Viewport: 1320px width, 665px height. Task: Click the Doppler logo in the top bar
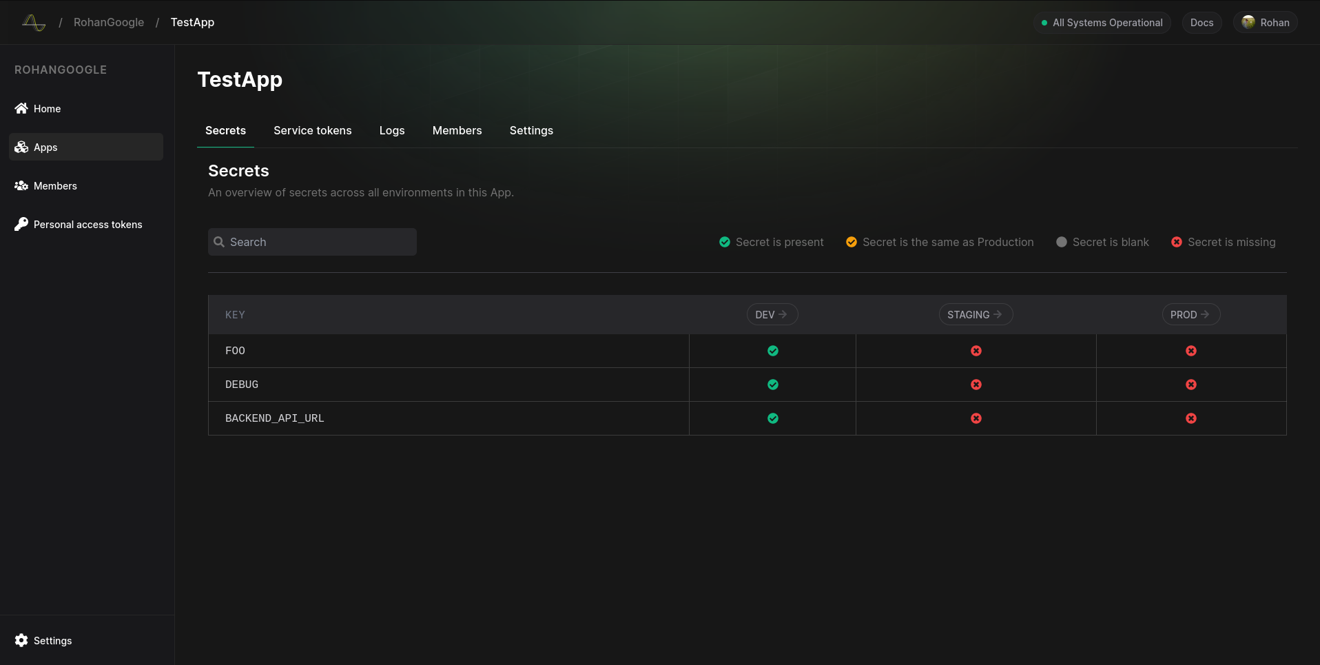(x=32, y=22)
